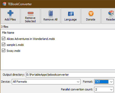This screenshot has height=93, width=115.
Task: Click the orange dollar Donate icon
Action: (91, 13)
